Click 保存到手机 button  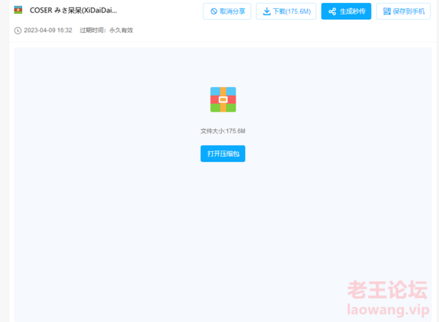[x=403, y=12]
